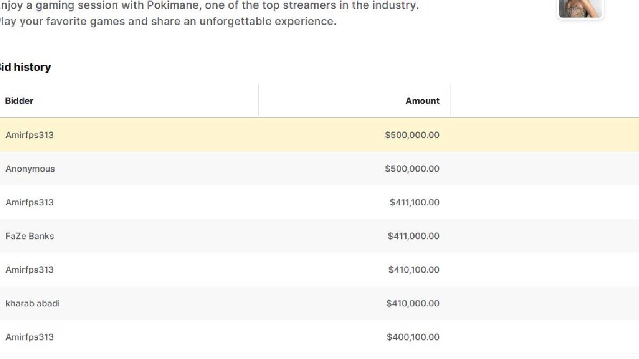
Task: Click the Bidder column header
Action: click(19, 101)
